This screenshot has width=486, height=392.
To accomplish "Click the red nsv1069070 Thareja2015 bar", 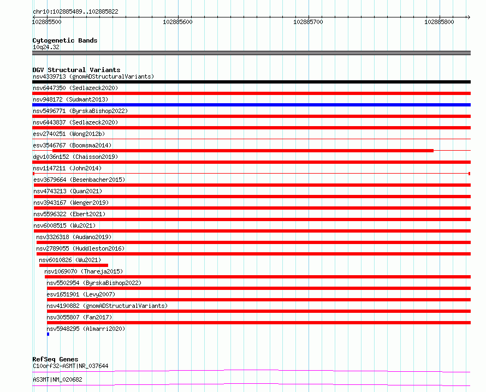I will (x=258, y=277).
